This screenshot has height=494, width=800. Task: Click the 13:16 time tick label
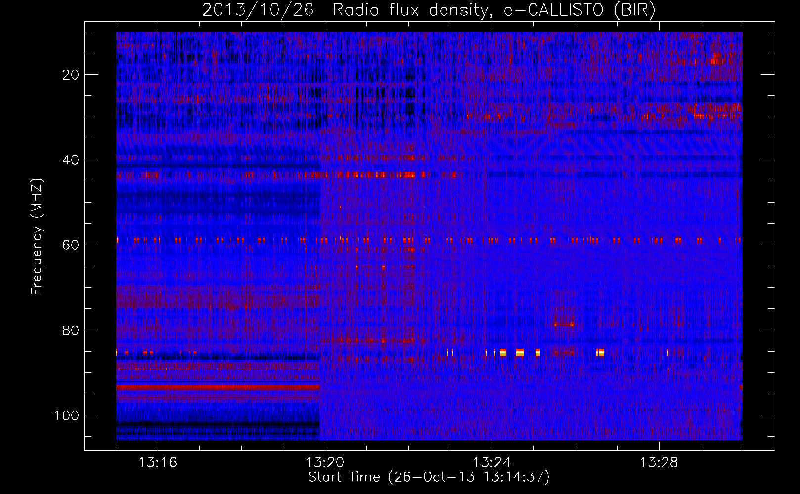point(158,463)
